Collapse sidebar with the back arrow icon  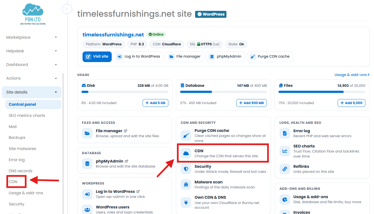(67, 9)
